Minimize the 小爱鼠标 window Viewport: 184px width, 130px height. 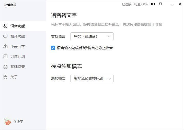pos(172,4)
